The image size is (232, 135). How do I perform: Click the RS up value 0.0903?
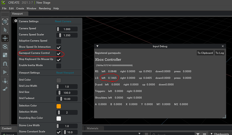click(147, 71)
